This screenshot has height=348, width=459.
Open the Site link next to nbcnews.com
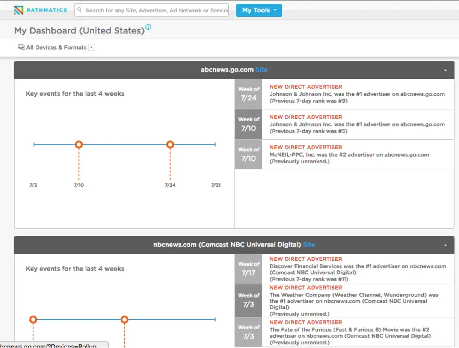click(x=309, y=244)
